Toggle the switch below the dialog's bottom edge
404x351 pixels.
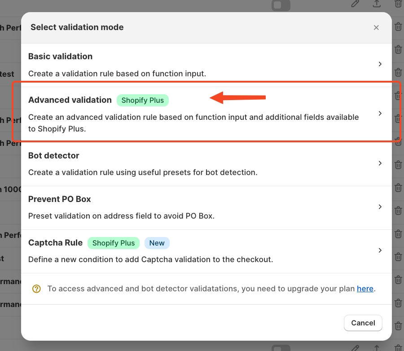[281, 348]
